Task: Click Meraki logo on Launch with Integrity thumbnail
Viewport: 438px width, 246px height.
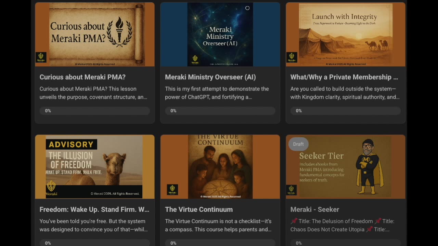Action: click(292, 57)
